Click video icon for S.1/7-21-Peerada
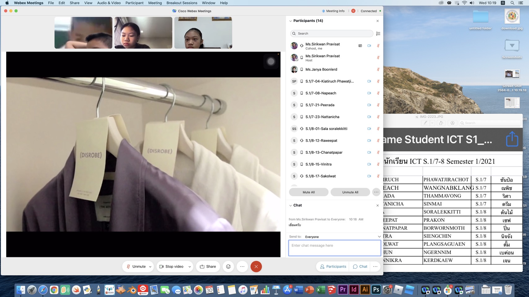This screenshot has width=529, height=297. (369, 105)
